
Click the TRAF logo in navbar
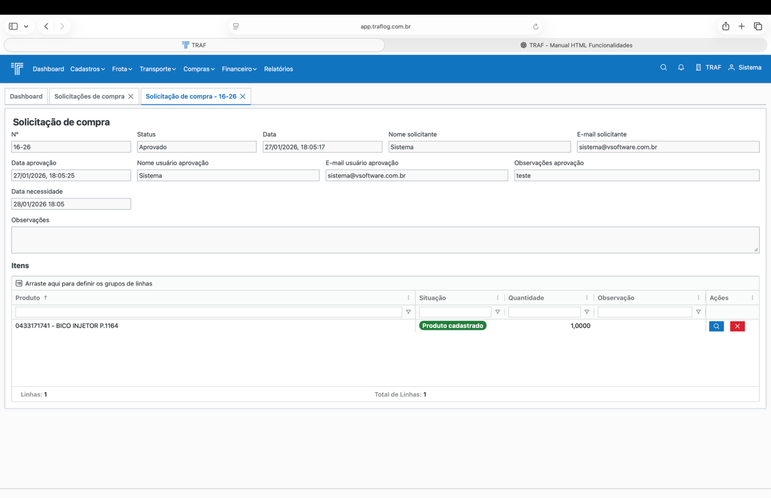coord(17,69)
